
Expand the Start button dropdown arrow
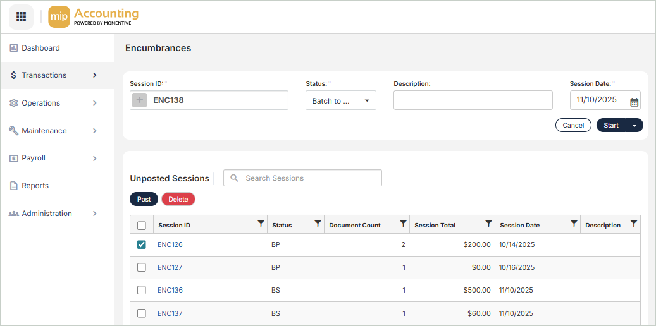634,125
